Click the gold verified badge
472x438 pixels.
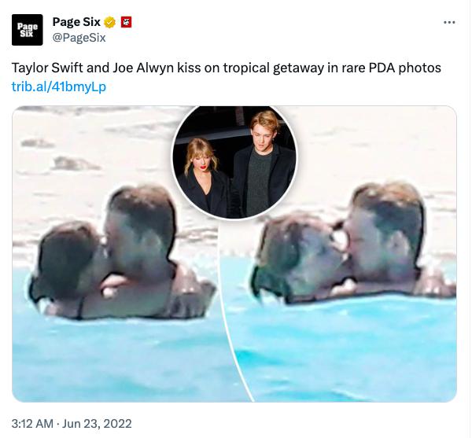[x=111, y=21]
